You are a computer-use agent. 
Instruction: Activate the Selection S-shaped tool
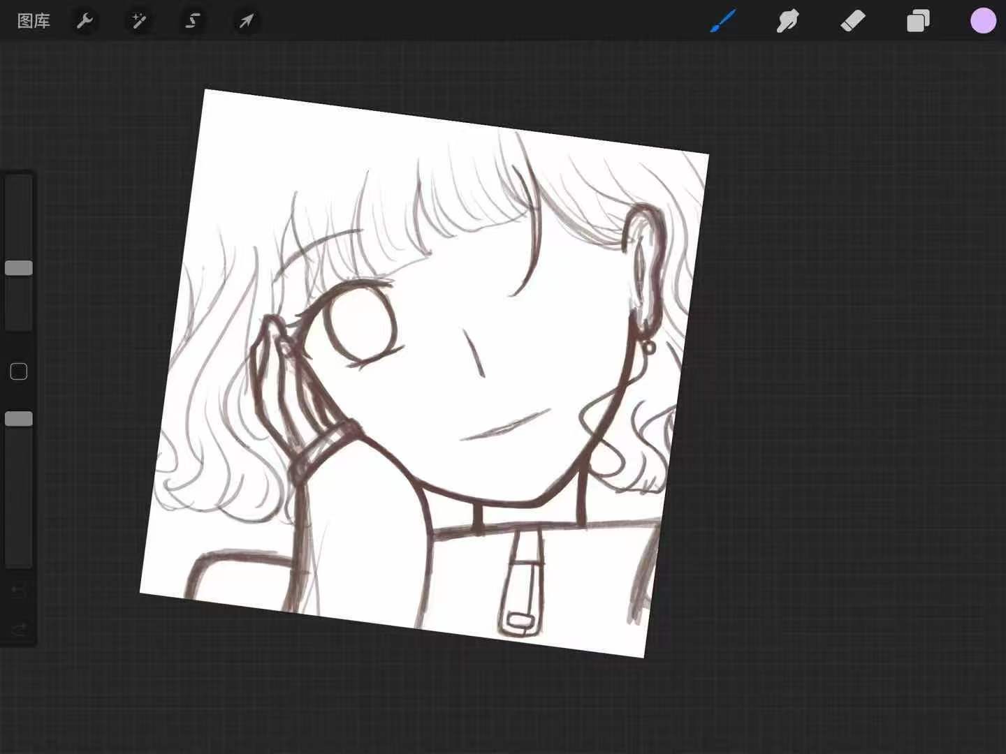(x=192, y=21)
